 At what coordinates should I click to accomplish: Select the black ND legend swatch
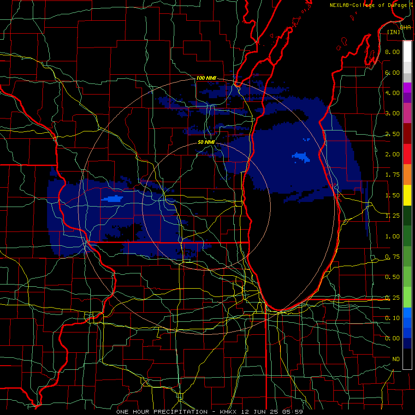407,359
